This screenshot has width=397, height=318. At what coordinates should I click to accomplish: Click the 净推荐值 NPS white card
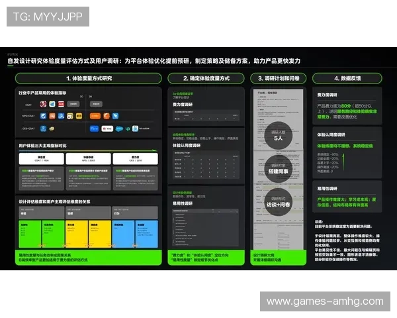point(89,159)
